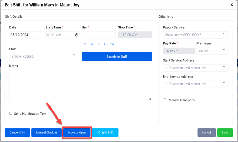Save the shift with the green Save button
Viewport: 238px width, 142px height.
225,132
